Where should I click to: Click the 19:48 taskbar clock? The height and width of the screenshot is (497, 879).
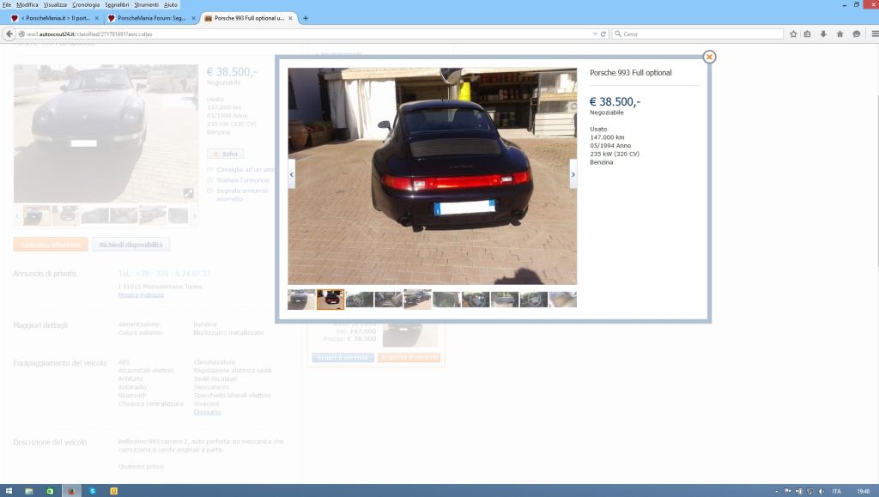pyautogui.click(x=864, y=491)
